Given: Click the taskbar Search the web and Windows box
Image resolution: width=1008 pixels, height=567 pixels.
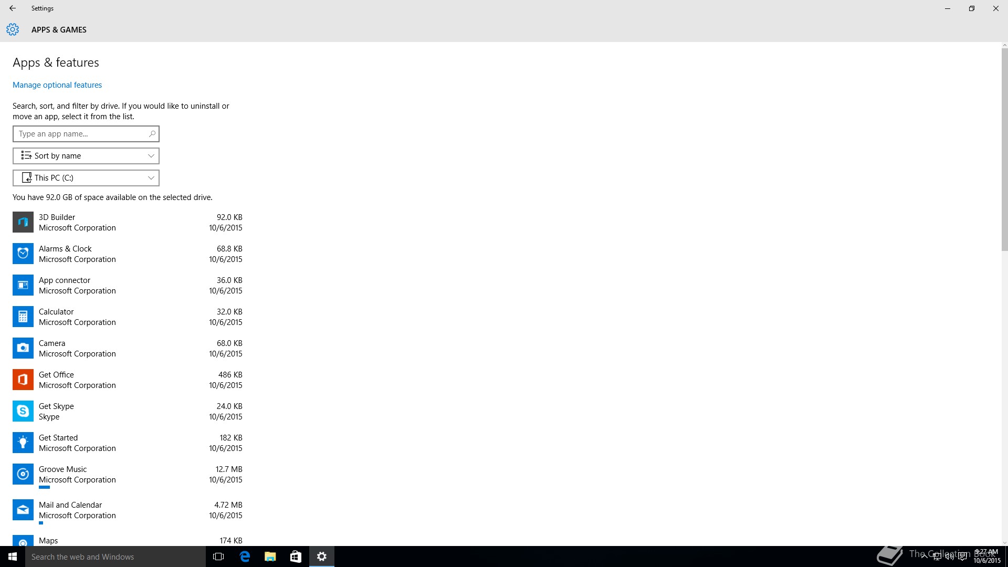Looking at the screenshot, I should point(115,556).
